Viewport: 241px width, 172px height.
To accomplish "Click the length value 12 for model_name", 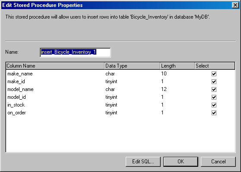I will pyautogui.click(x=164, y=89).
